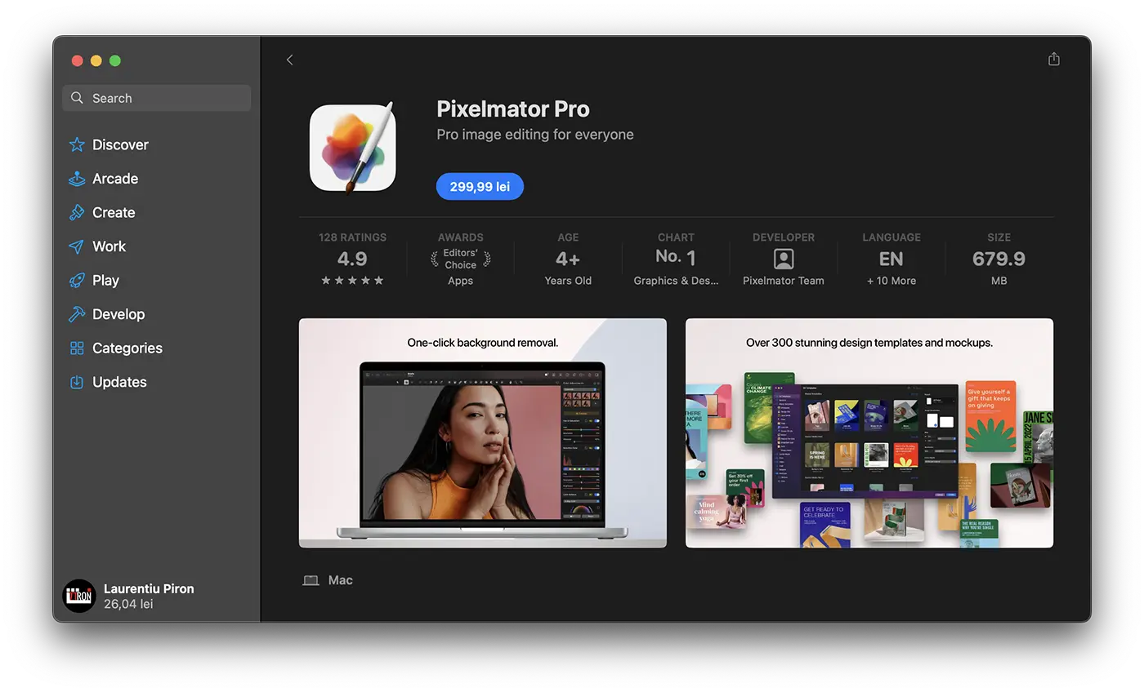The height and width of the screenshot is (692, 1144).
Task: Click the '26,04 lei' account balance
Action: pyautogui.click(x=128, y=605)
